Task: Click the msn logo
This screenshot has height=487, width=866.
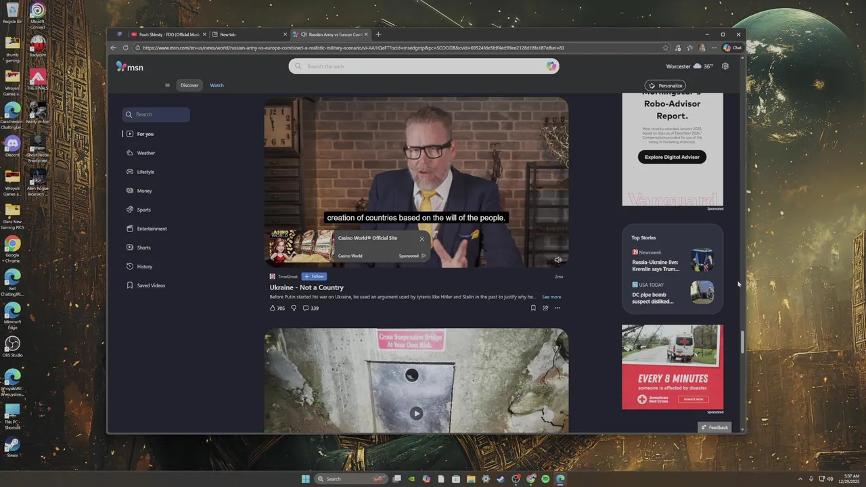Action: tap(130, 66)
